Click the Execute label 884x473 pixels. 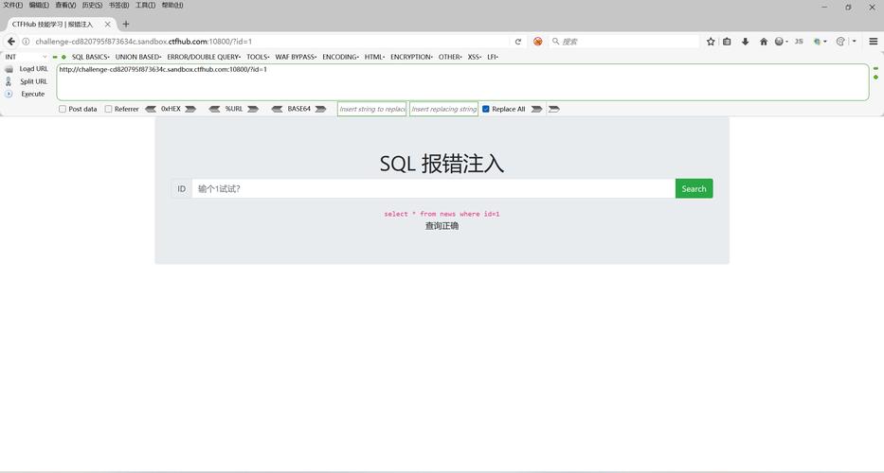33,94
